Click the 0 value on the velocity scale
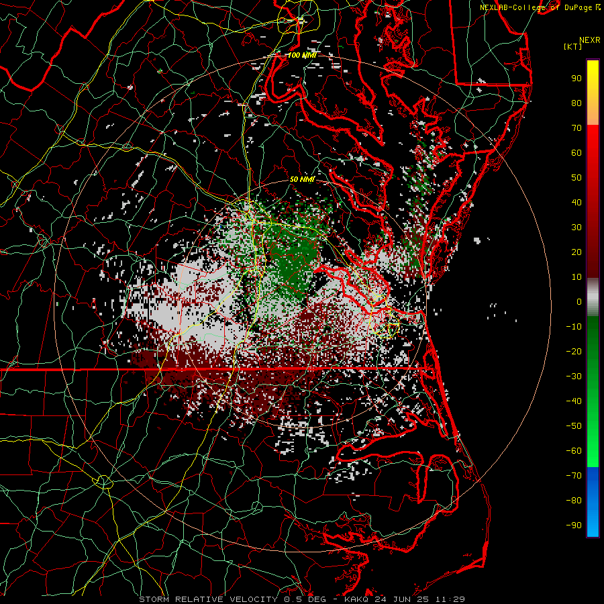The width and height of the screenshot is (604, 604). point(579,301)
